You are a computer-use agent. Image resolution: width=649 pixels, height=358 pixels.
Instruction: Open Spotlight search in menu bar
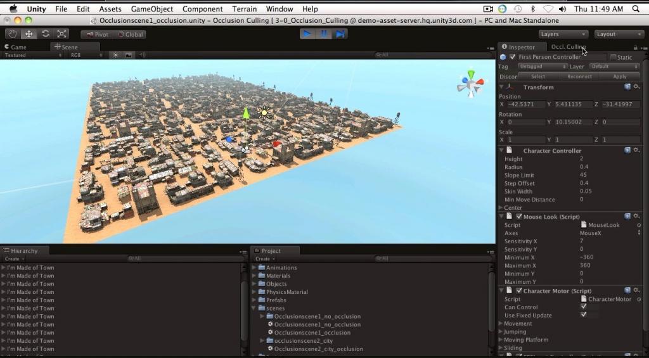click(636, 9)
